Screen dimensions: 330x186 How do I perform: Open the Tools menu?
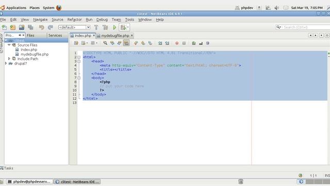129,20
